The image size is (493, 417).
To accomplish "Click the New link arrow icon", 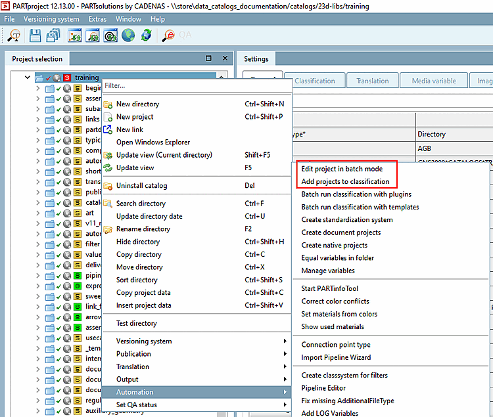I will [x=108, y=129].
